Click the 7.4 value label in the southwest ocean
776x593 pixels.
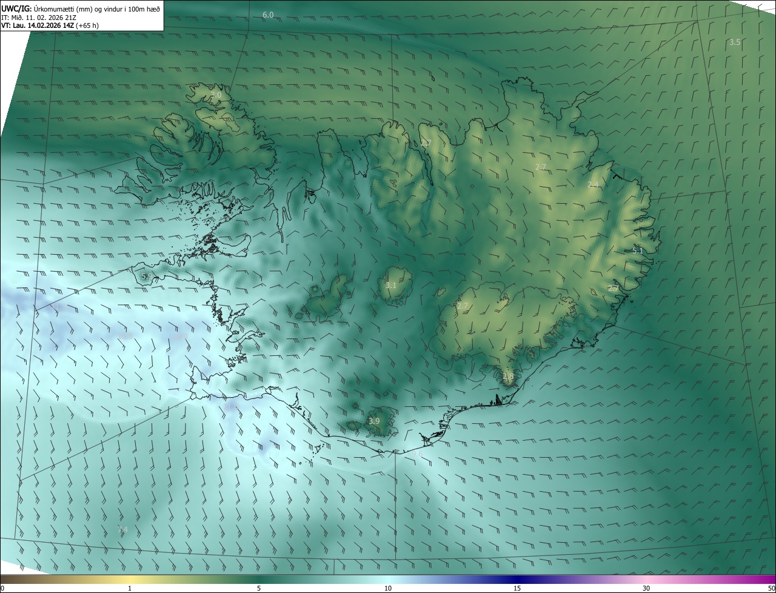[x=122, y=529]
